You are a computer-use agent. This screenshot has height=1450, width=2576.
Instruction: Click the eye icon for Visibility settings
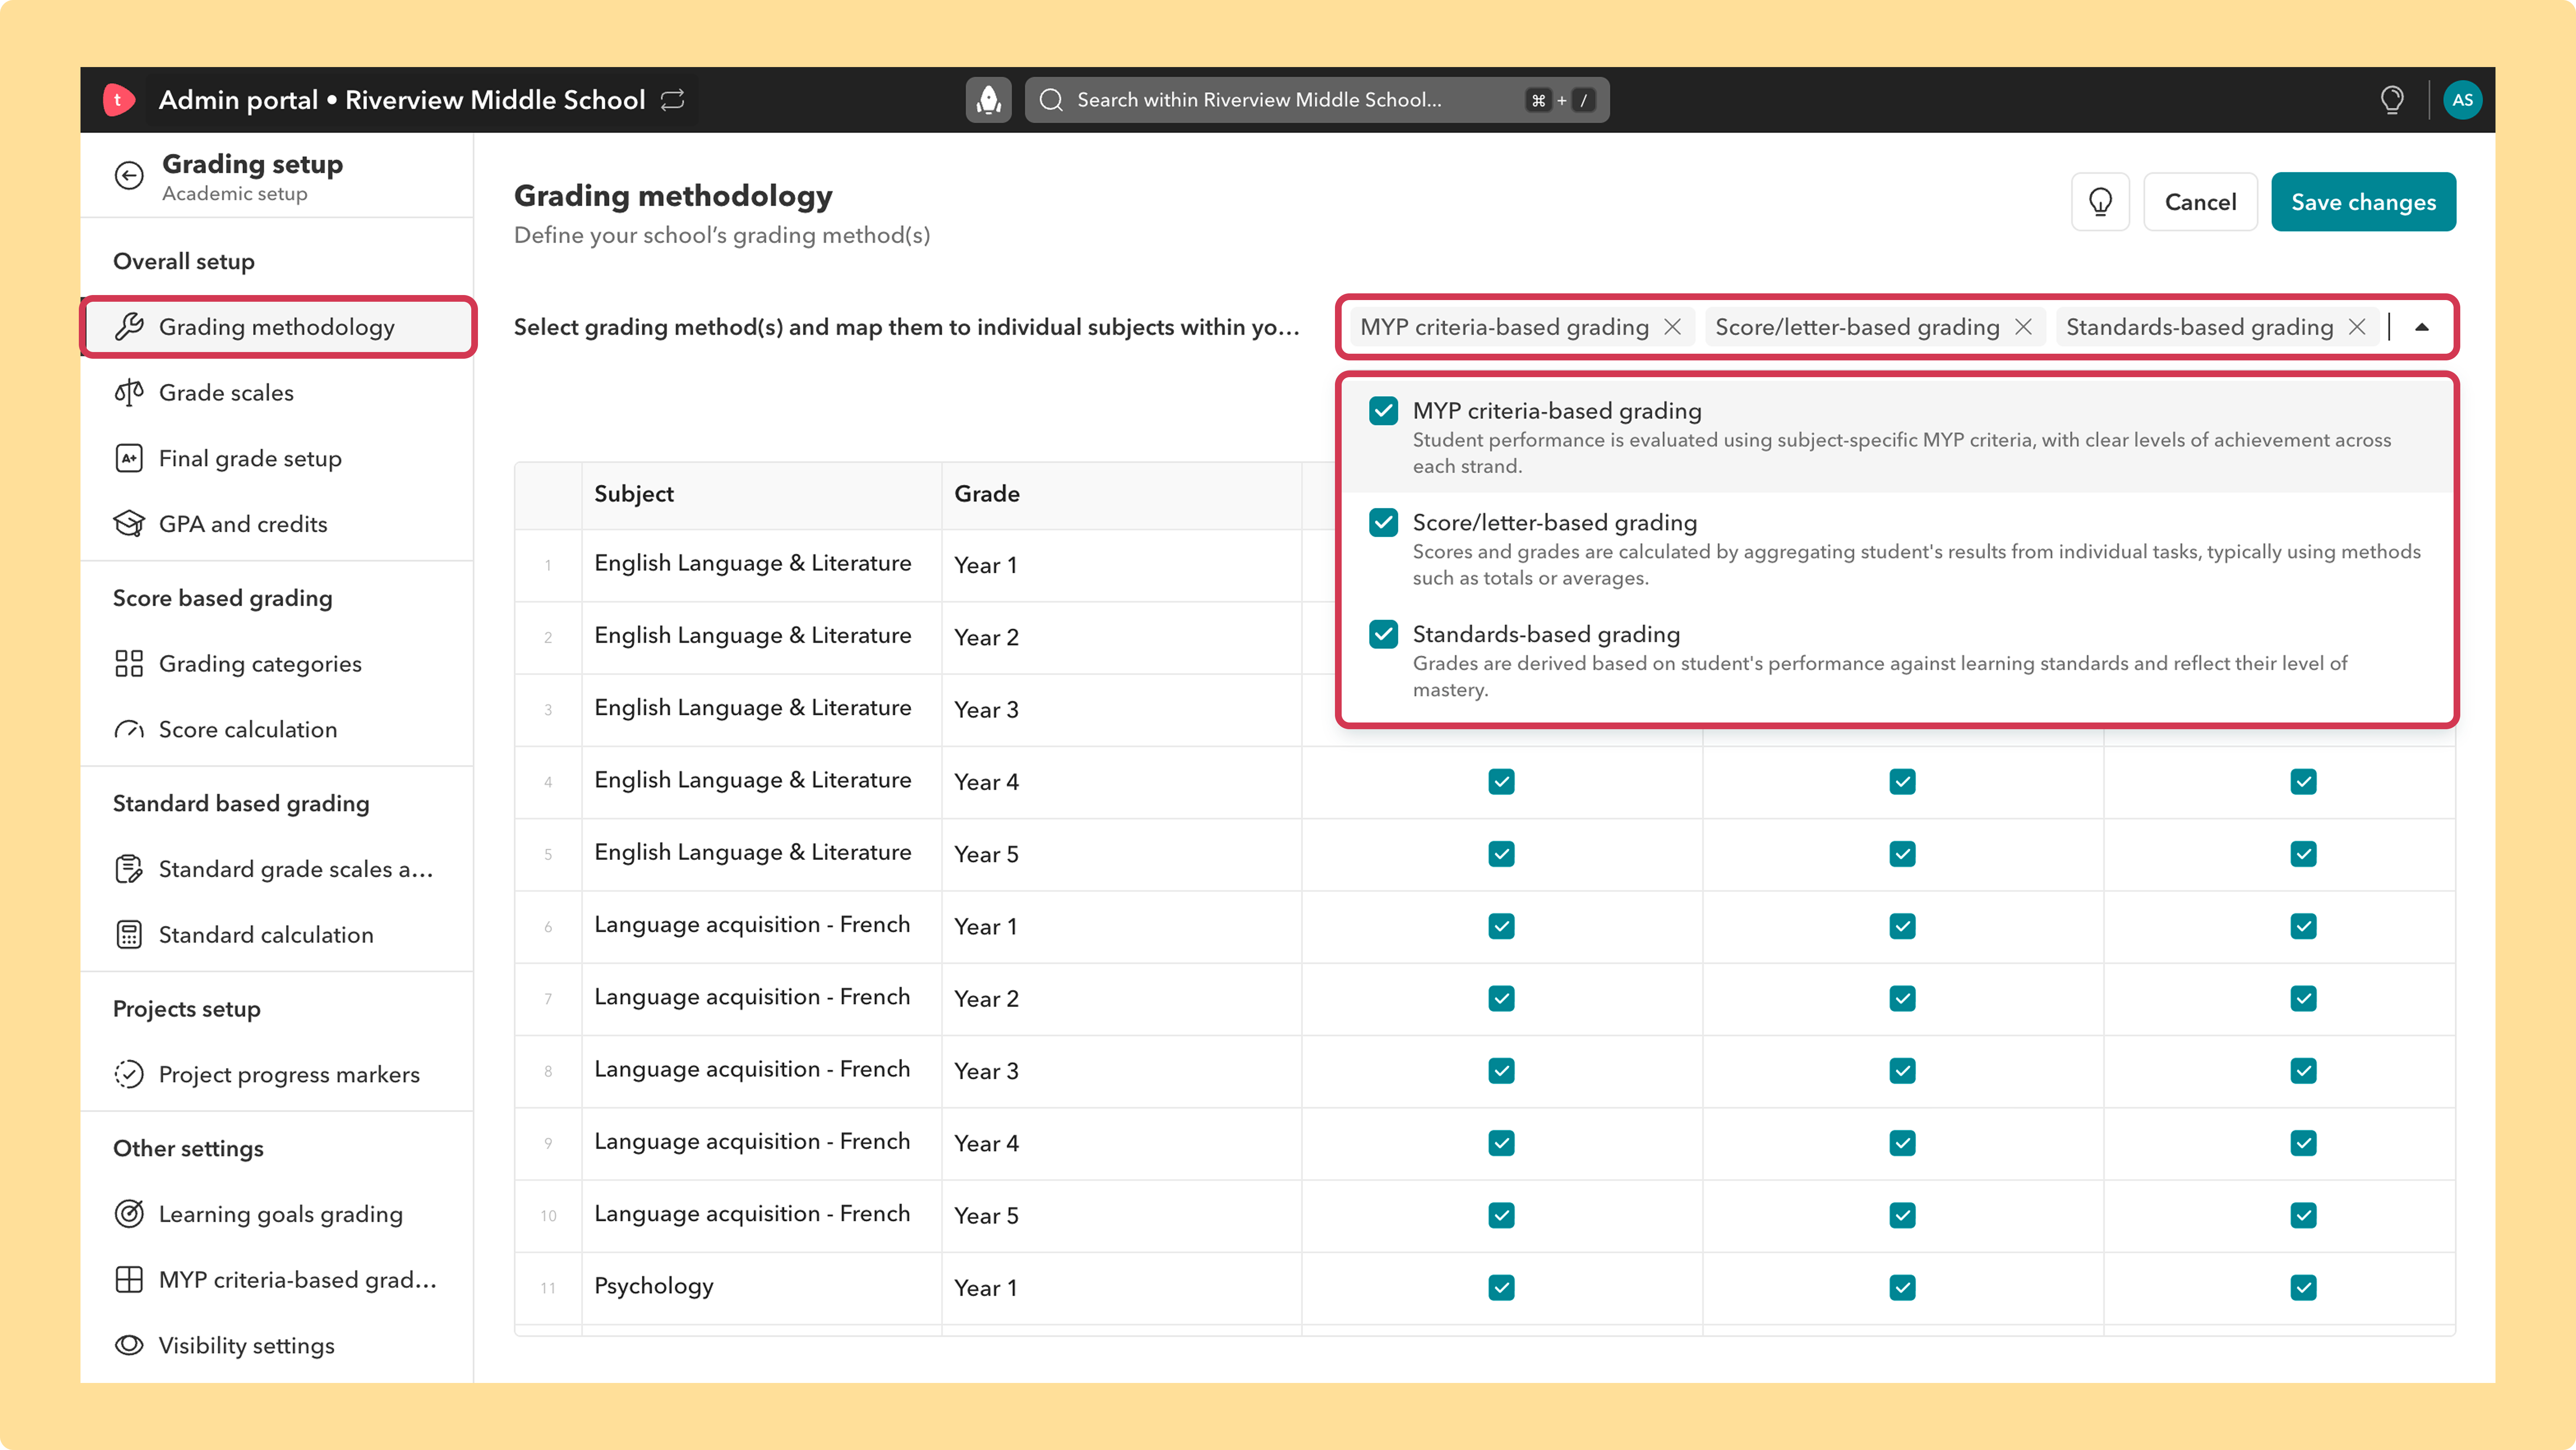(x=129, y=1345)
